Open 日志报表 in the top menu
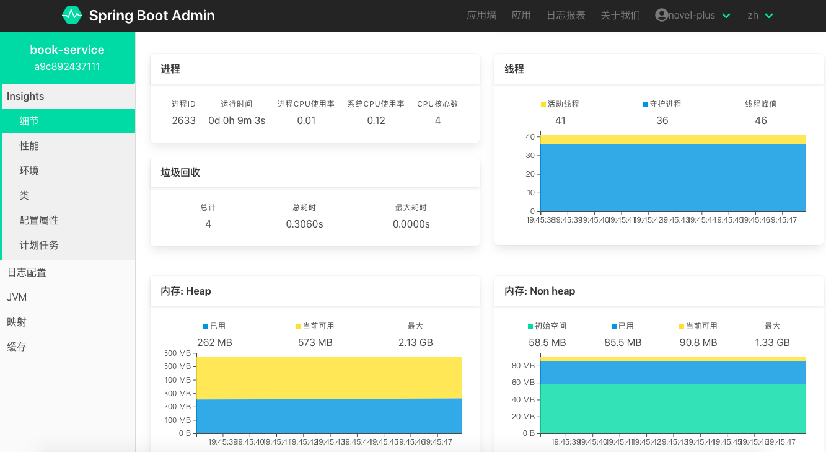The image size is (826, 452). click(566, 16)
